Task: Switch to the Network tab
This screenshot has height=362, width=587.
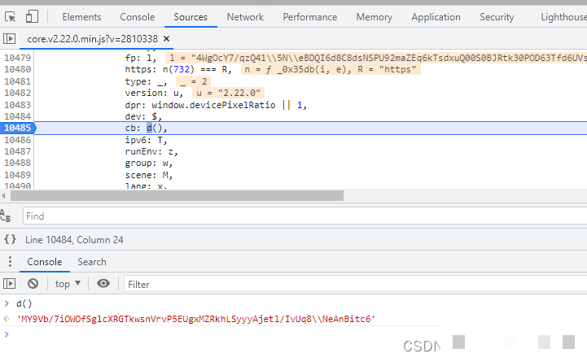Action: [x=245, y=16]
